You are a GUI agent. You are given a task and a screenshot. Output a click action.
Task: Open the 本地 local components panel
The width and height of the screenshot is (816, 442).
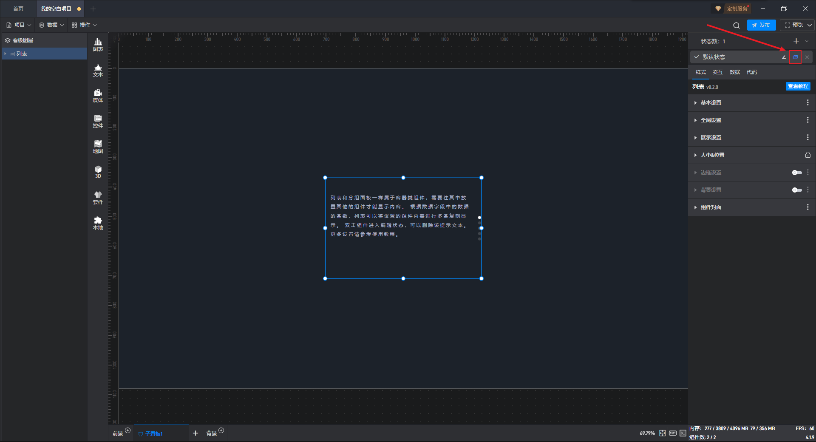click(x=98, y=223)
